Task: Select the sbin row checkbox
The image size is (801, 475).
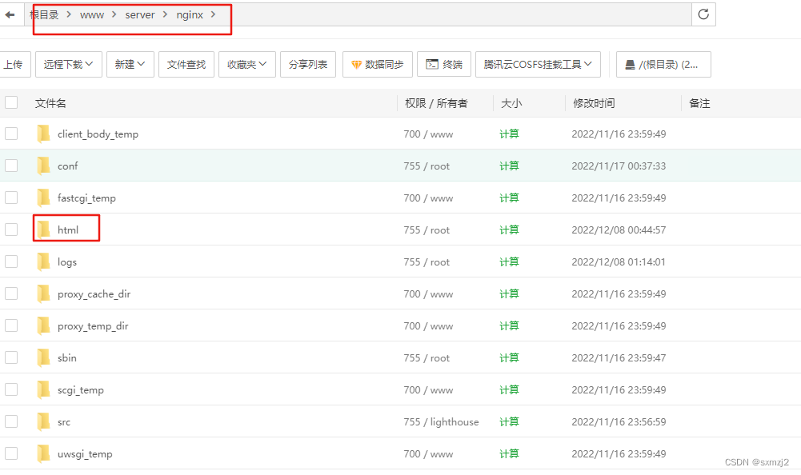Action: pos(11,358)
